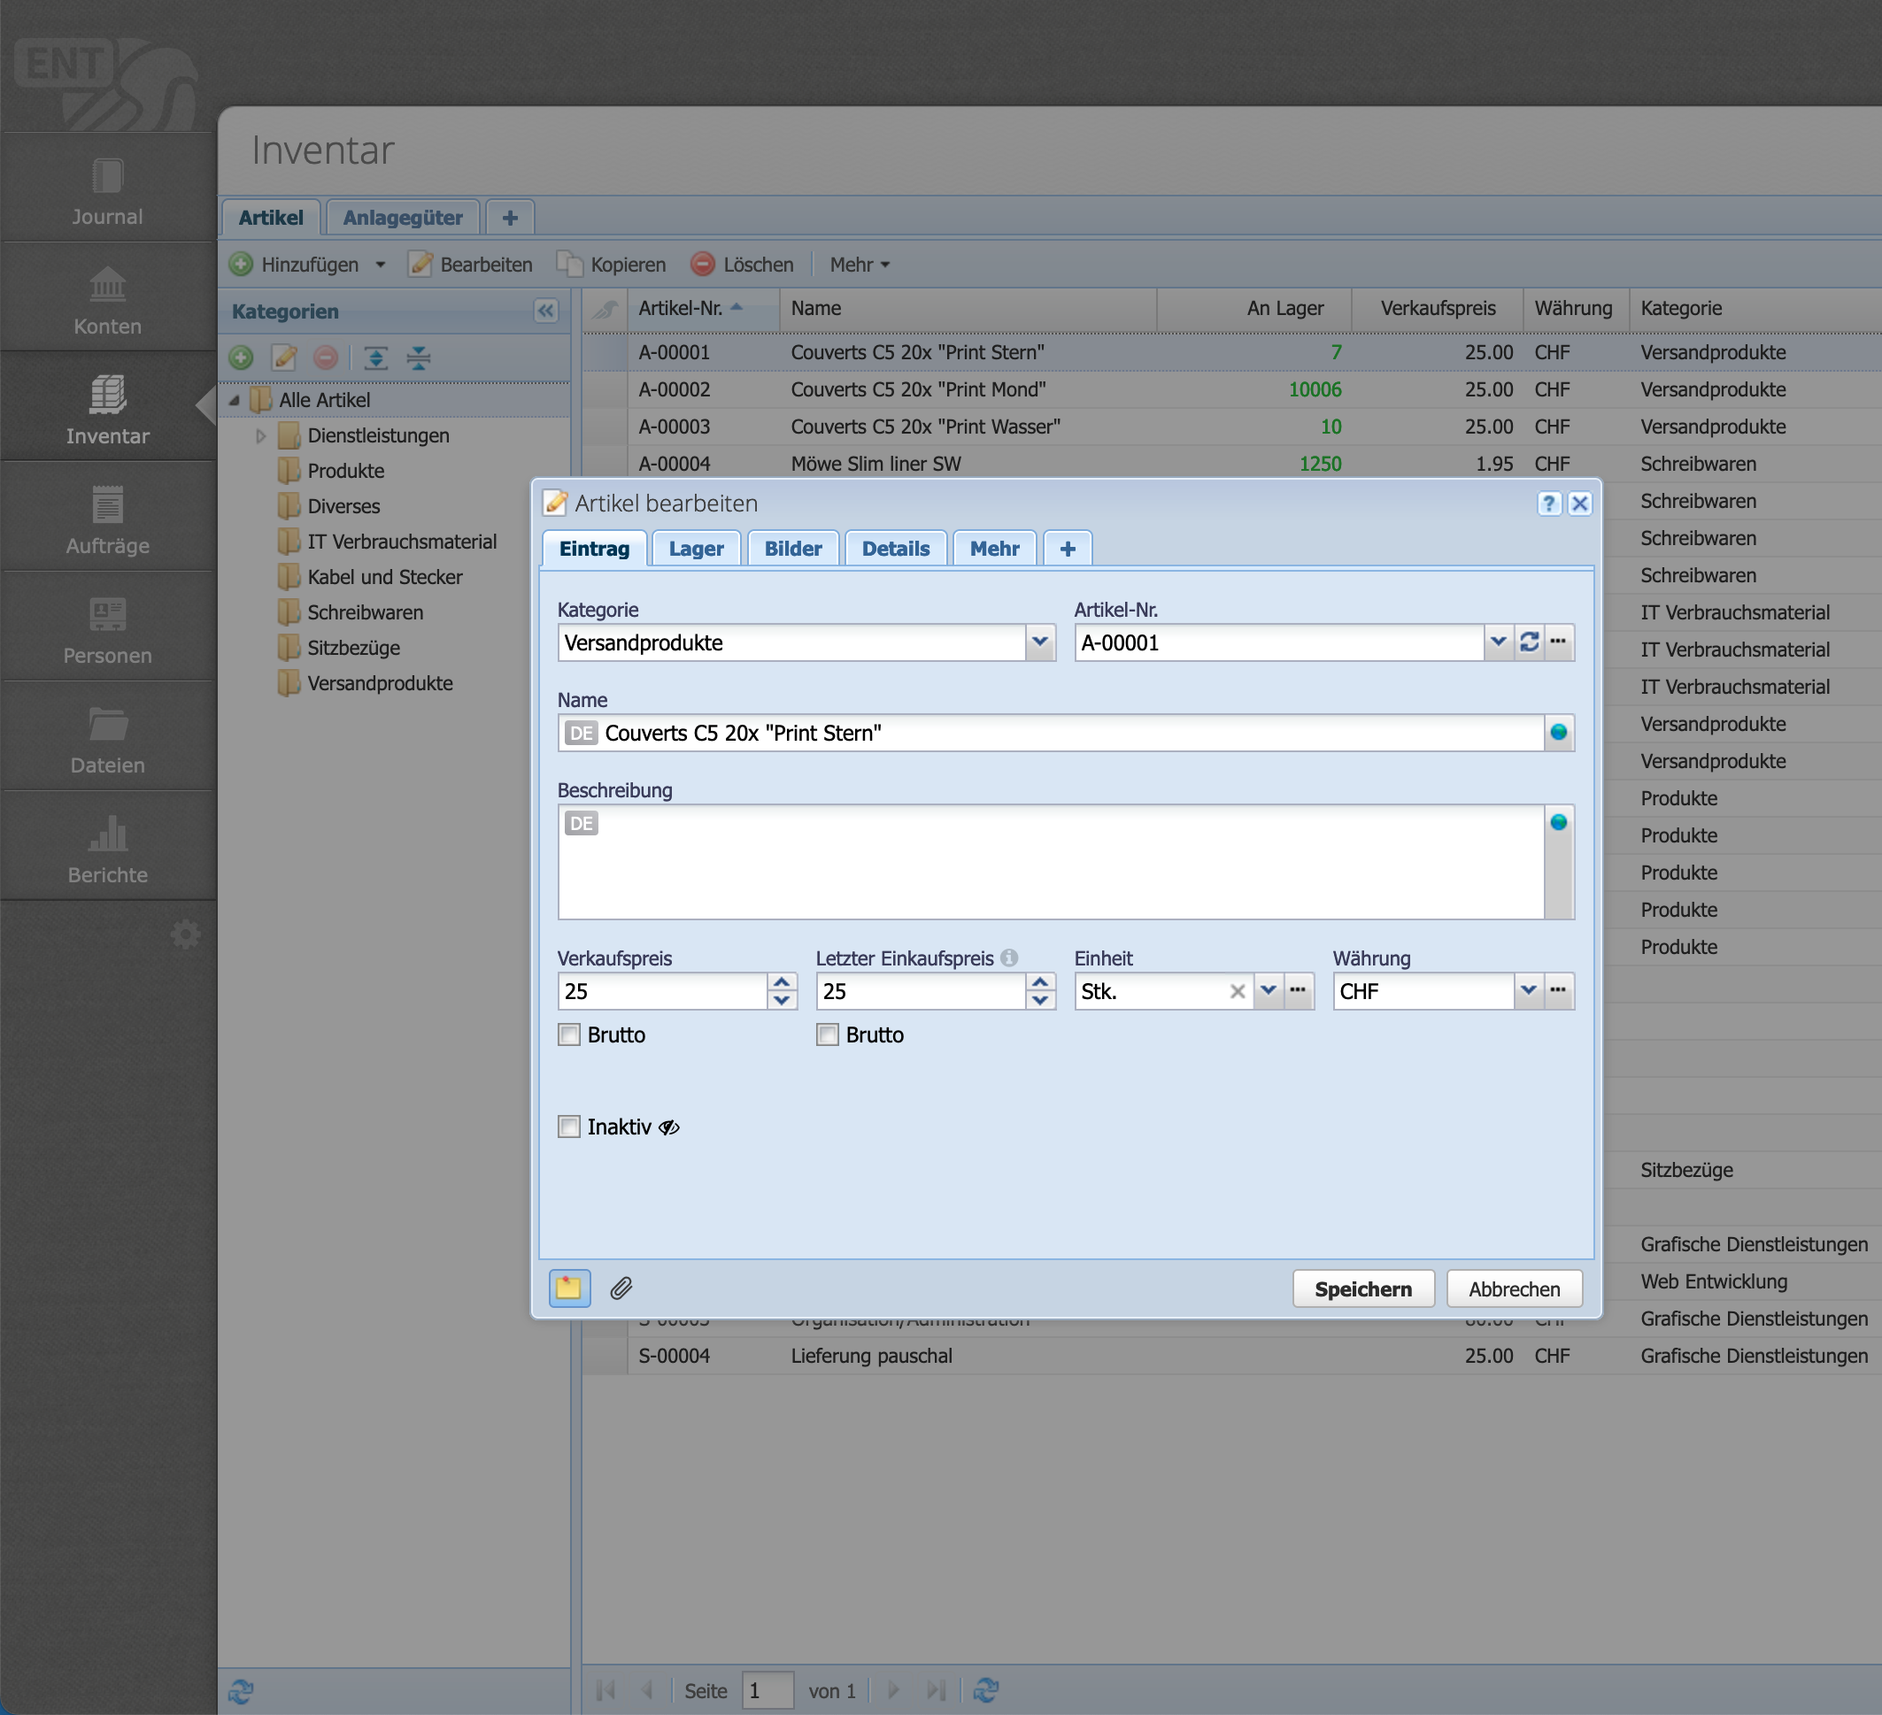
Task: Click the ellipsis icon next to Währung field
Action: [x=1558, y=991]
